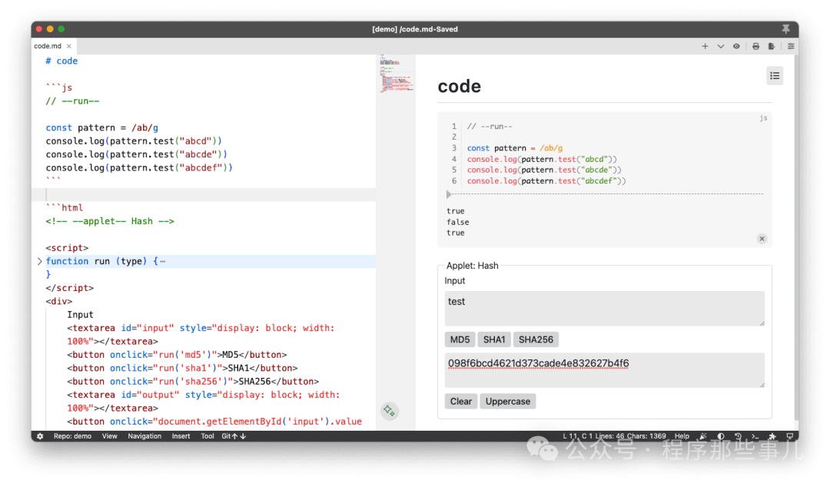Click the "false" output line
The height and width of the screenshot is (483, 830).
[458, 222]
